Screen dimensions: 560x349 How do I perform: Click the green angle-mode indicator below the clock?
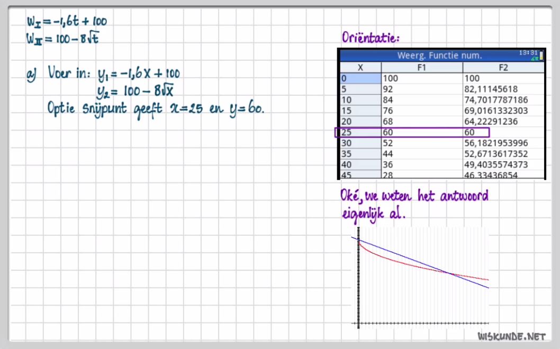534,58
